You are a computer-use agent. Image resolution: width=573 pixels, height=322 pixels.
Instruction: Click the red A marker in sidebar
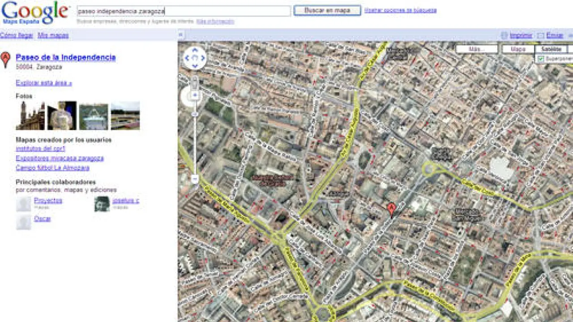point(5,59)
